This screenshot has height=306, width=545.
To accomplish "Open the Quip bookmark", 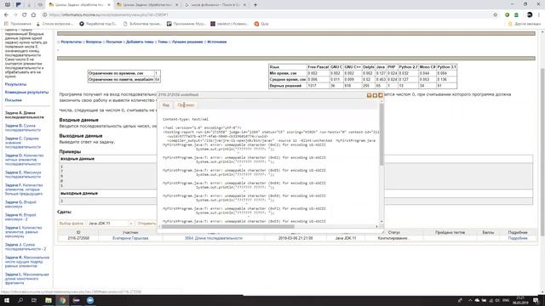I will (x=261, y=24).
